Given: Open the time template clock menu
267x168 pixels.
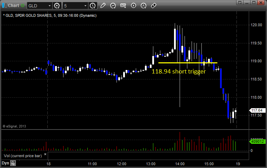Looking at the screenshot, I should coord(93,6).
